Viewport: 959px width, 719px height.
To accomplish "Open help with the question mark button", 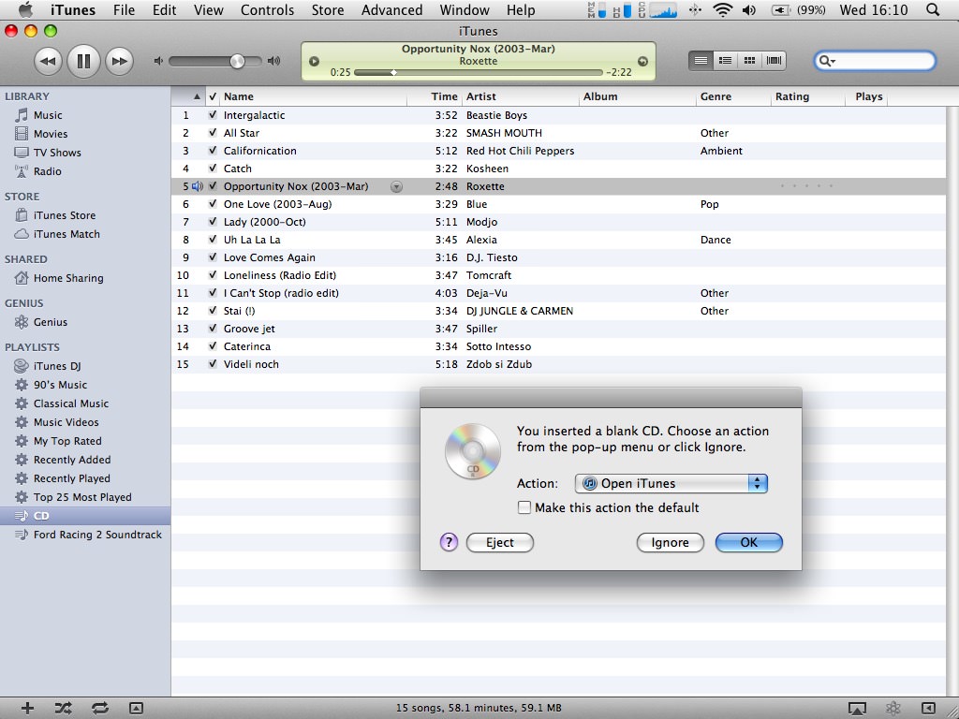I will pos(449,542).
